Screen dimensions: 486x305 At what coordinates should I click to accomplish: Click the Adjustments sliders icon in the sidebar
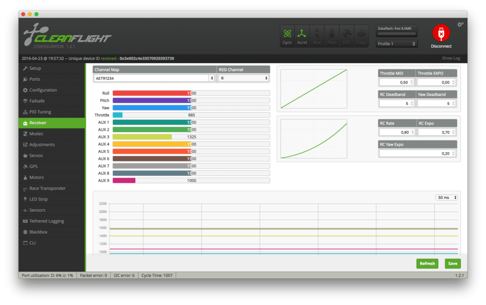tap(25, 145)
